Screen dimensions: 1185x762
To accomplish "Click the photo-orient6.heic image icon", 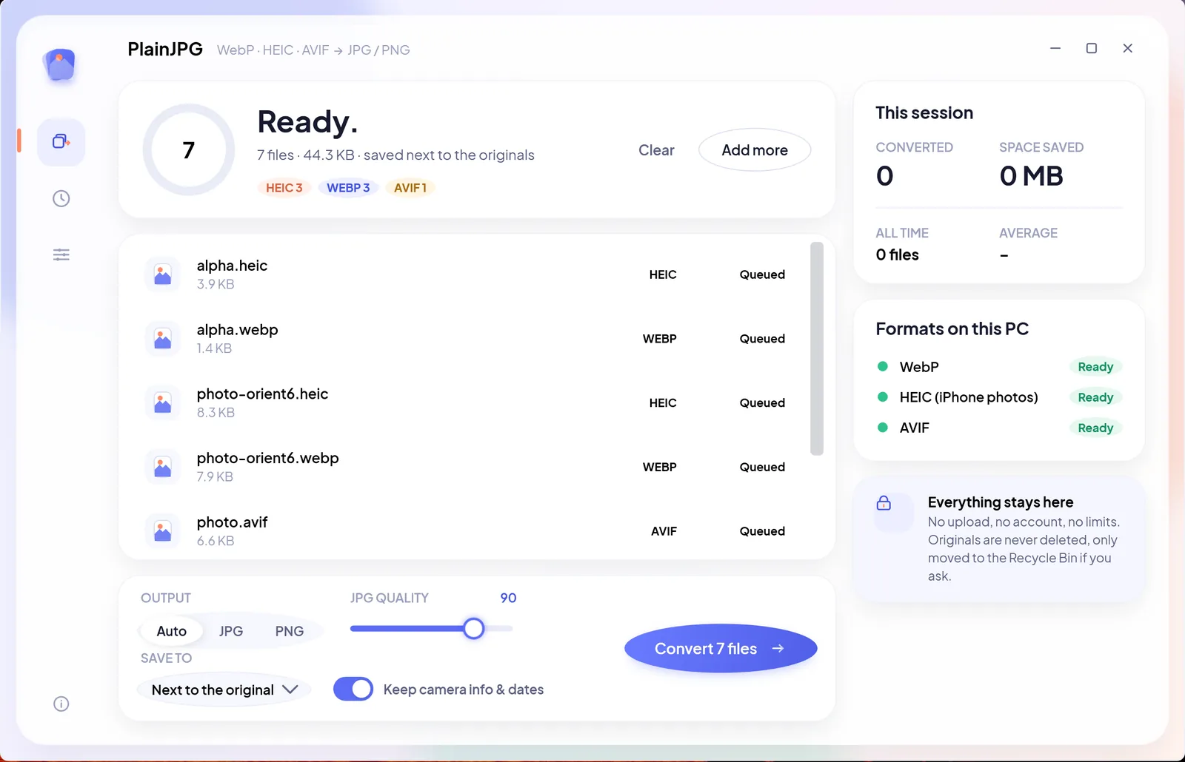I will point(163,403).
